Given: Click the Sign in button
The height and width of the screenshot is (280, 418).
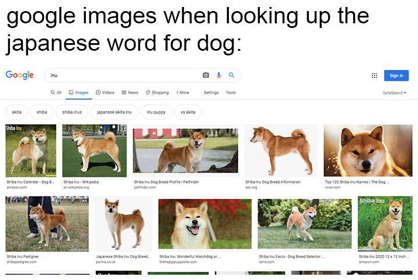Looking at the screenshot, I should (396, 76).
